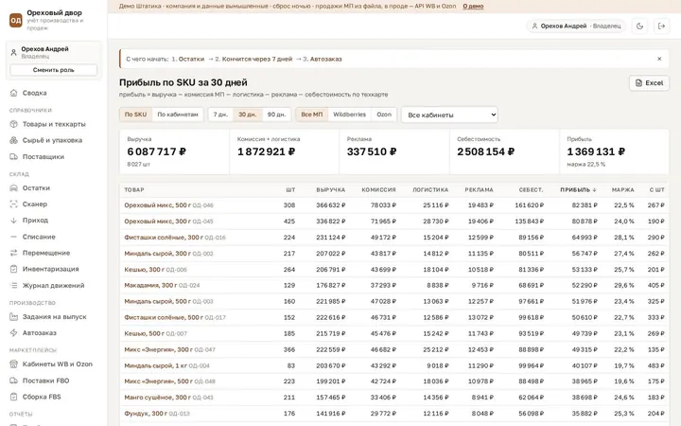Dismiss the 'С чего начать' hint
The image size is (681, 426).
coord(659,59)
